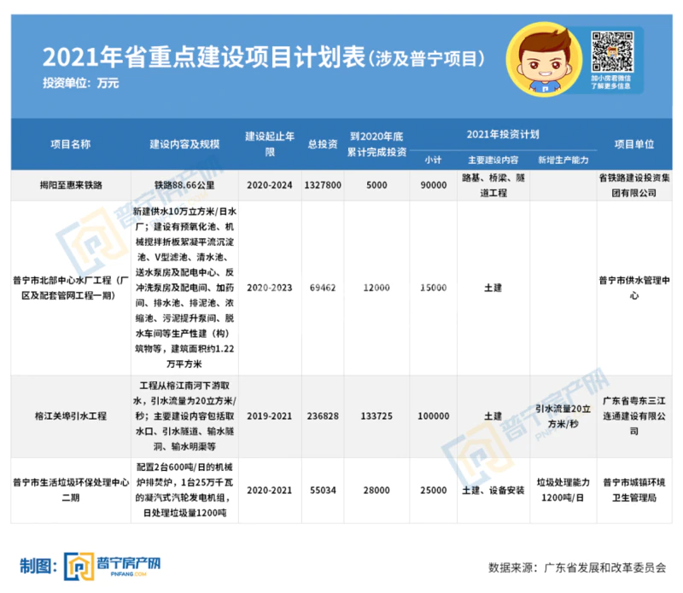Select the 小计 sub-column header

(x=434, y=160)
